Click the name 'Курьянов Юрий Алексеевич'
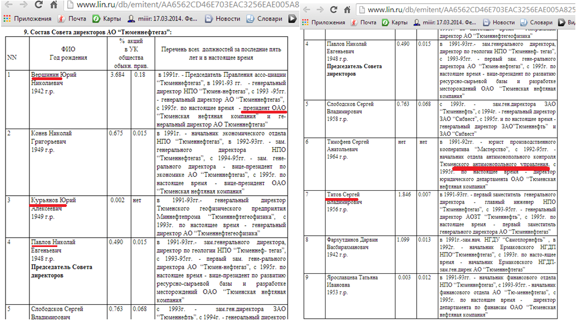Viewport: 577px width, 331px height. pos(53,208)
